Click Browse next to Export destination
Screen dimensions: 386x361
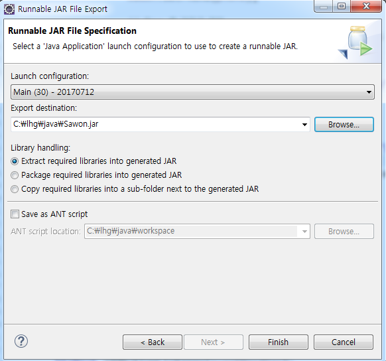coord(344,125)
